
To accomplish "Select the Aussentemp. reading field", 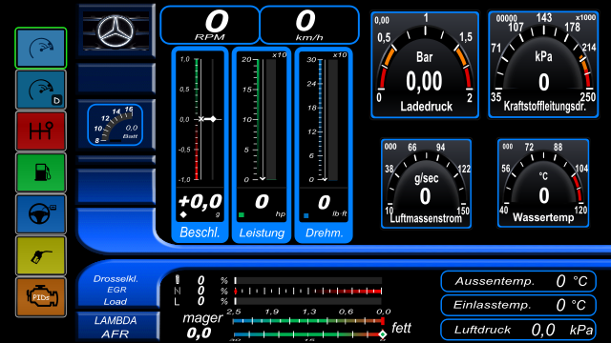I will tap(518, 281).
